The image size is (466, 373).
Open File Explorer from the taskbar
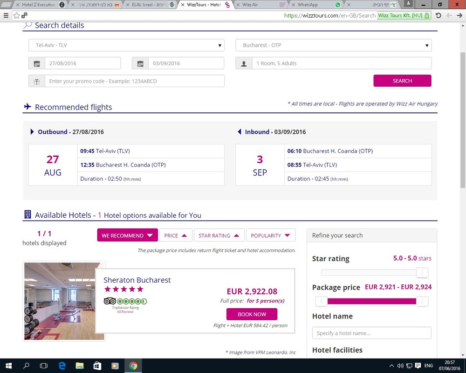tap(80, 366)
